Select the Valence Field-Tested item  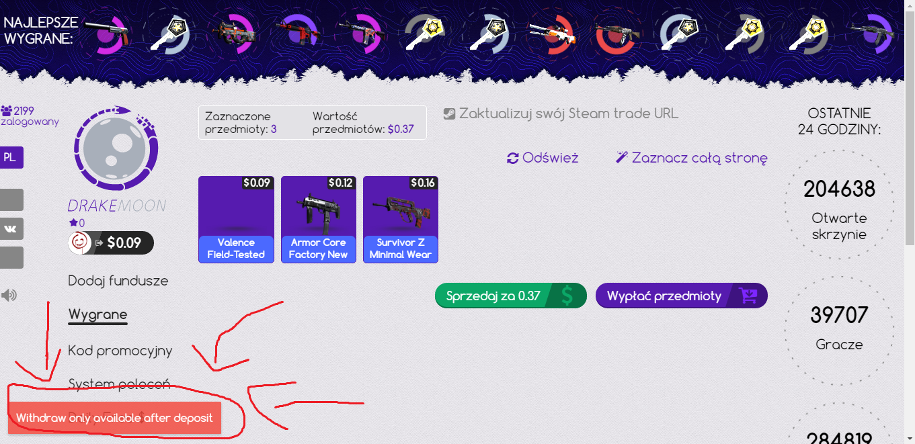tap(236, 220)
